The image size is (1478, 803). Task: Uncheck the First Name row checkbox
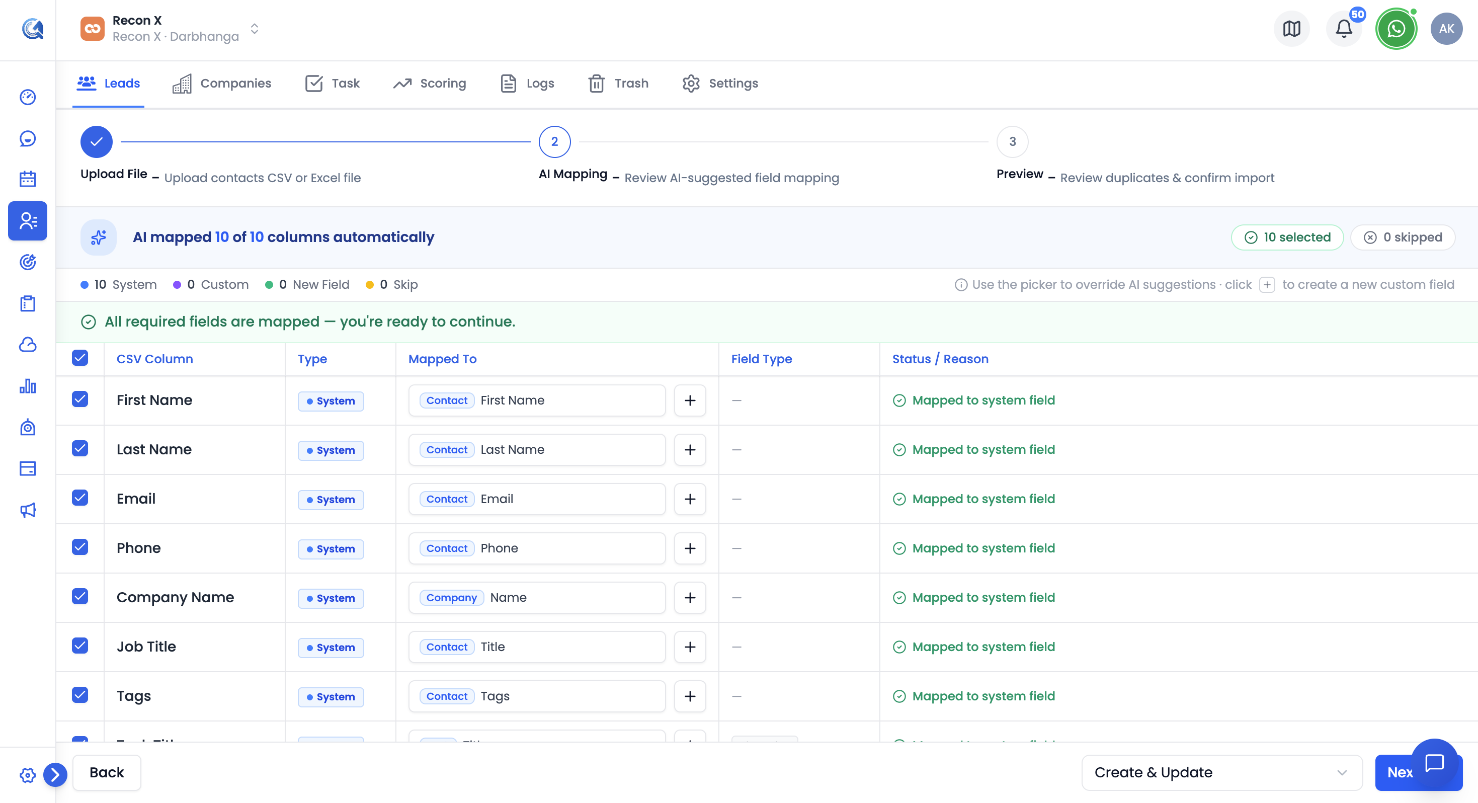[x=80, y=399]
